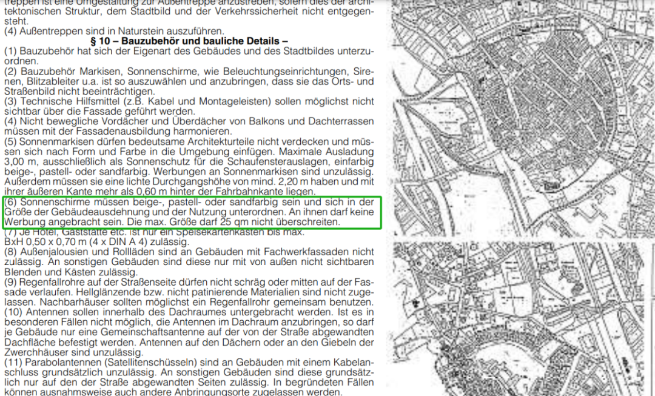Click paragraph (3) starting "Technische Hilfsmittel"
Viewport: 655px width, 396px height.
tap(189, 106)
